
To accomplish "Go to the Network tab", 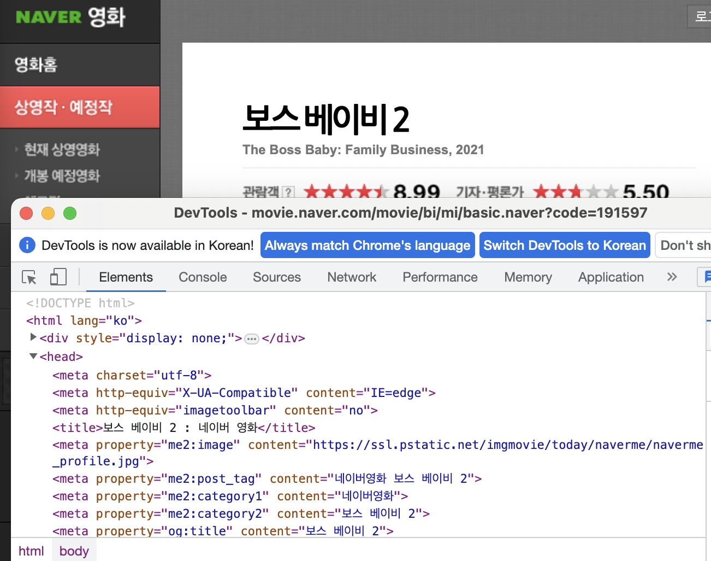I will tap(352, 277).
